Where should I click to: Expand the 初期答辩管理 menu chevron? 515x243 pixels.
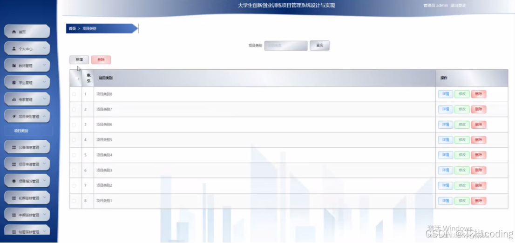(44, 198)
